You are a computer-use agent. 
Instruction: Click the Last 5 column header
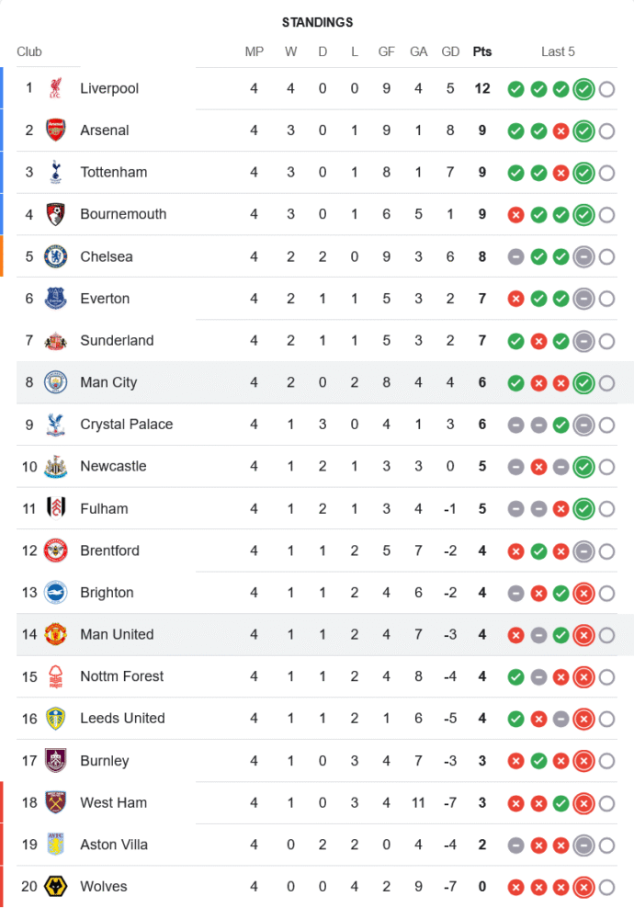(x=558, y=51)
